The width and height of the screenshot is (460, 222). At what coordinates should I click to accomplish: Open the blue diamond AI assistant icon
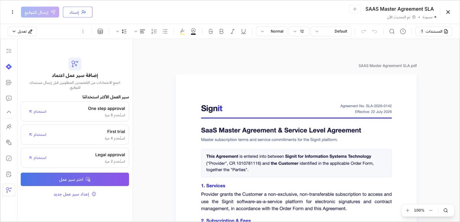click(x=9, y=67)
